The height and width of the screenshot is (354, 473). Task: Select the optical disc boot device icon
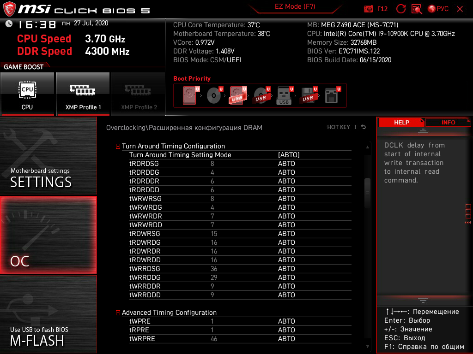tap(214, 95)
